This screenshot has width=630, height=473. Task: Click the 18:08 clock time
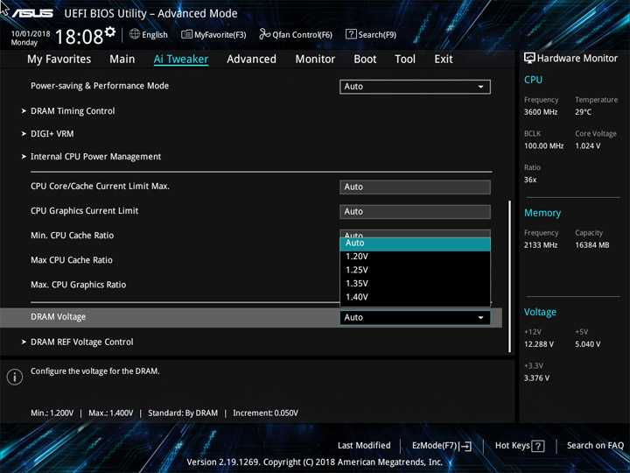[79, 37]
